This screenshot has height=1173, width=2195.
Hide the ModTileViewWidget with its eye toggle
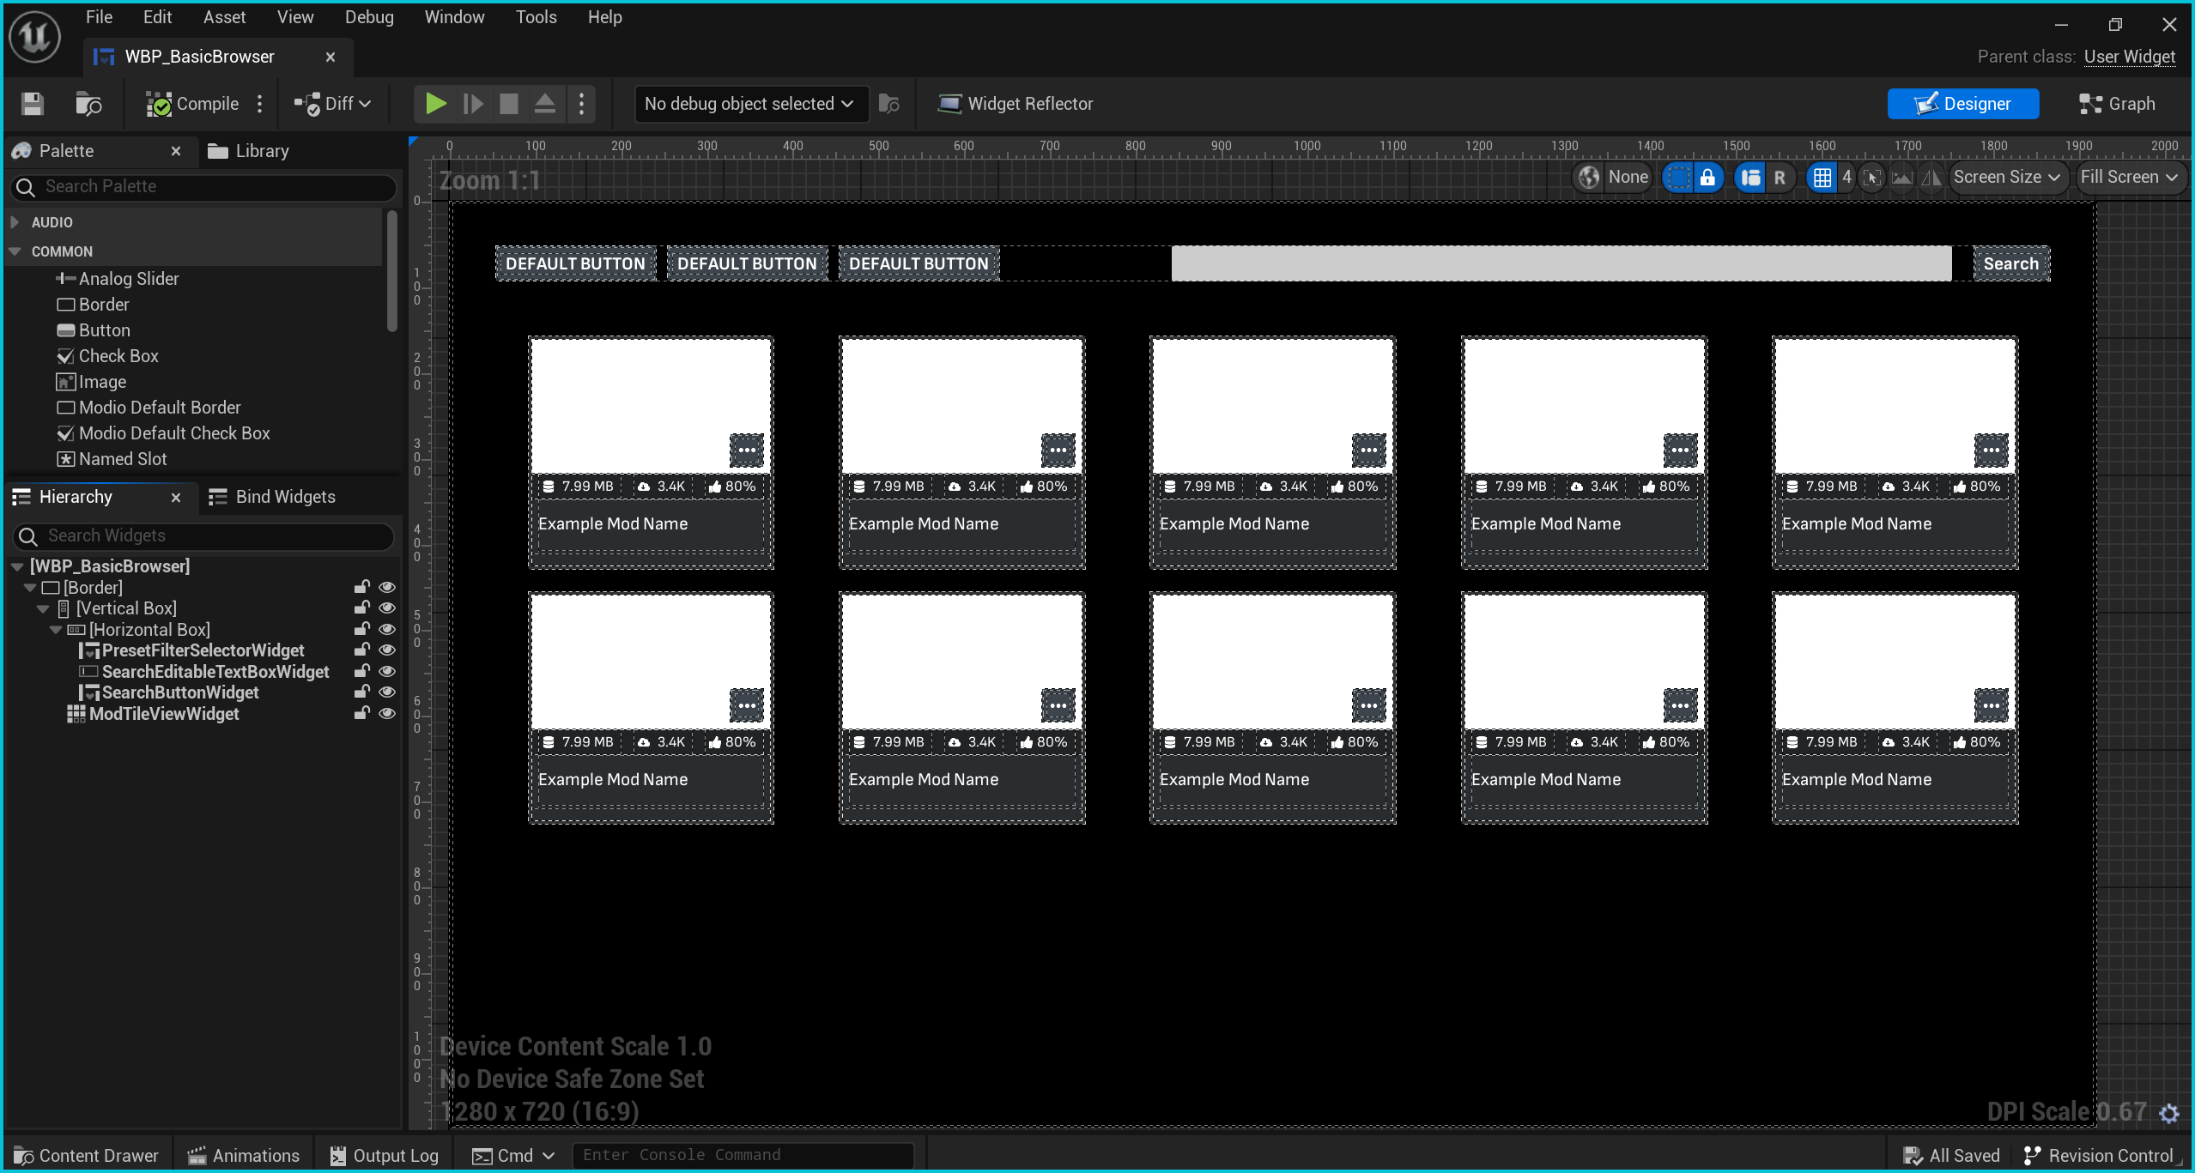387,713
